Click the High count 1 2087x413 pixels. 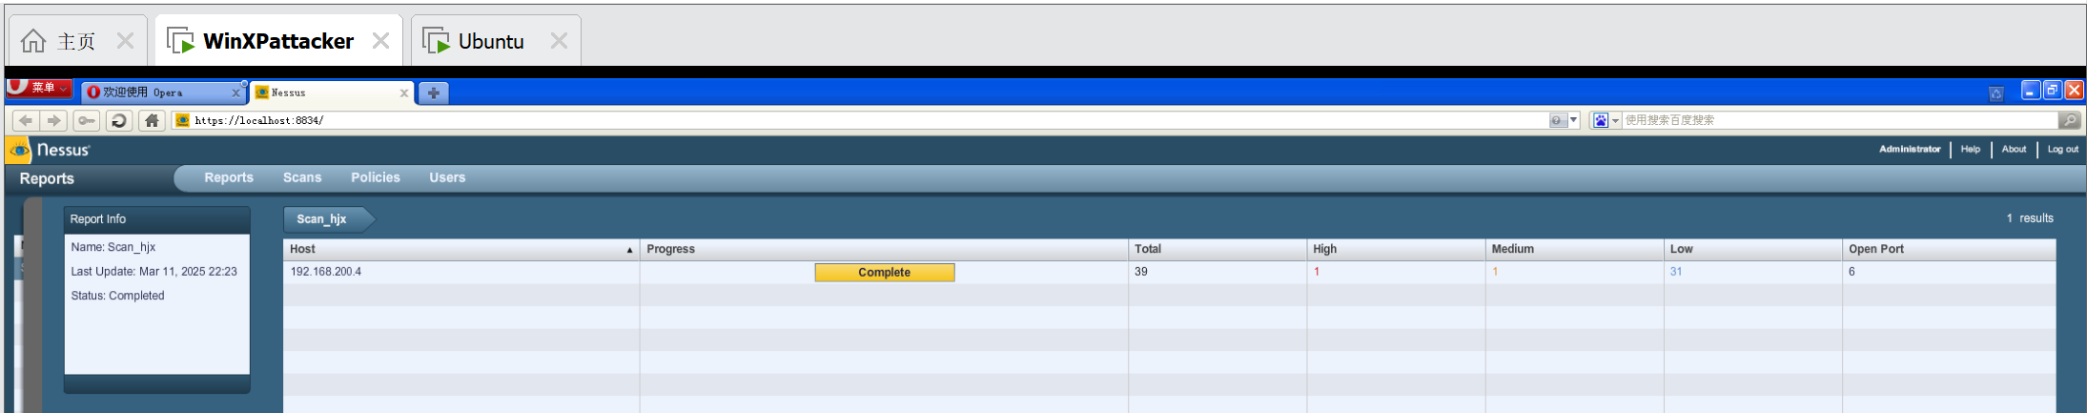1317,272
